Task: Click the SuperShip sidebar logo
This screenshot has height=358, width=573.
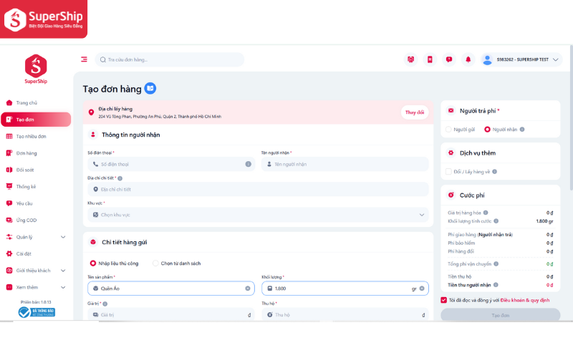Action: click(36, 69)
